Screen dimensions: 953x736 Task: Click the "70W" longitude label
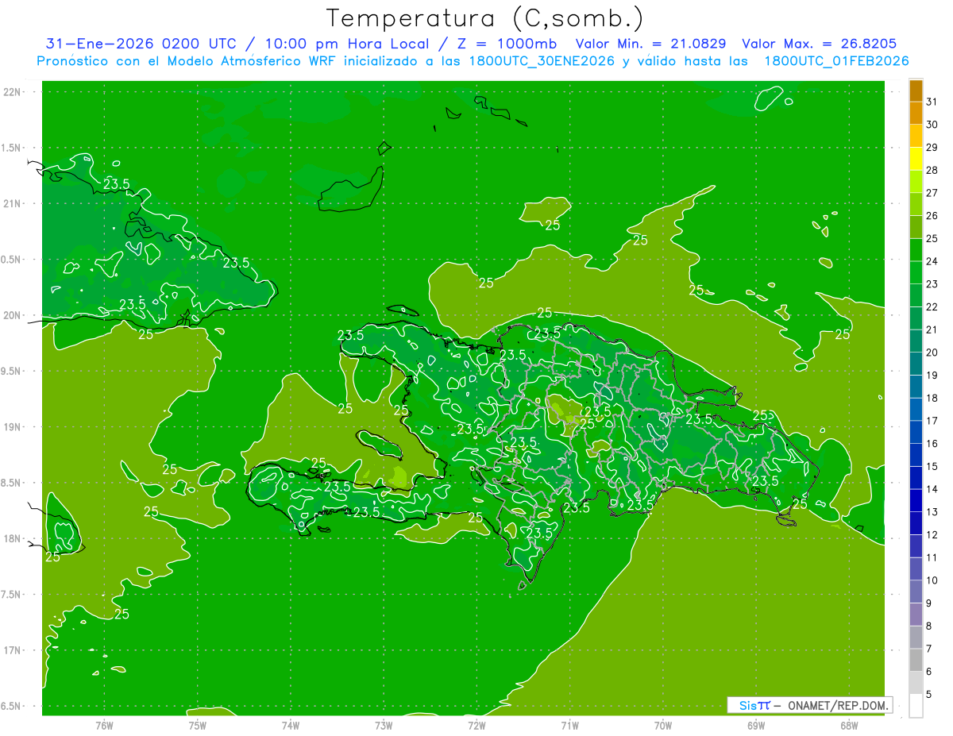coord(663,726)
